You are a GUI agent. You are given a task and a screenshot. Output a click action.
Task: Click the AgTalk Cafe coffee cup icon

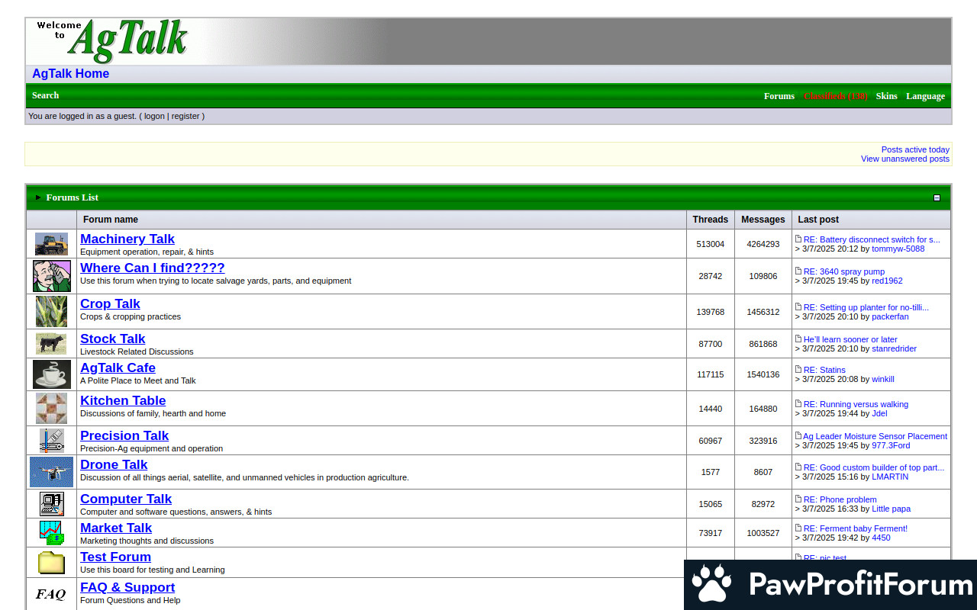point(51,374)
